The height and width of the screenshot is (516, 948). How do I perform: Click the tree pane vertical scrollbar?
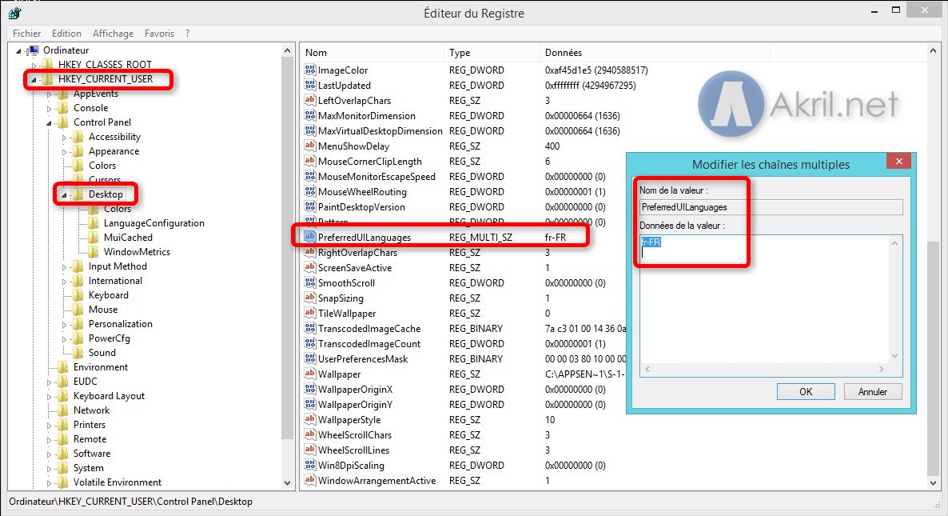click(287, 266)
